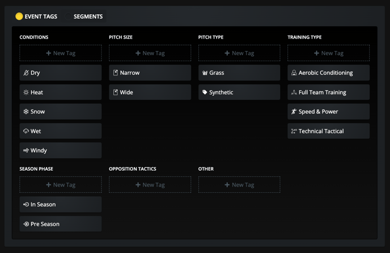Select the Full Team Training tag
Screen dimensions: 390x253
(x=328, y=92)
